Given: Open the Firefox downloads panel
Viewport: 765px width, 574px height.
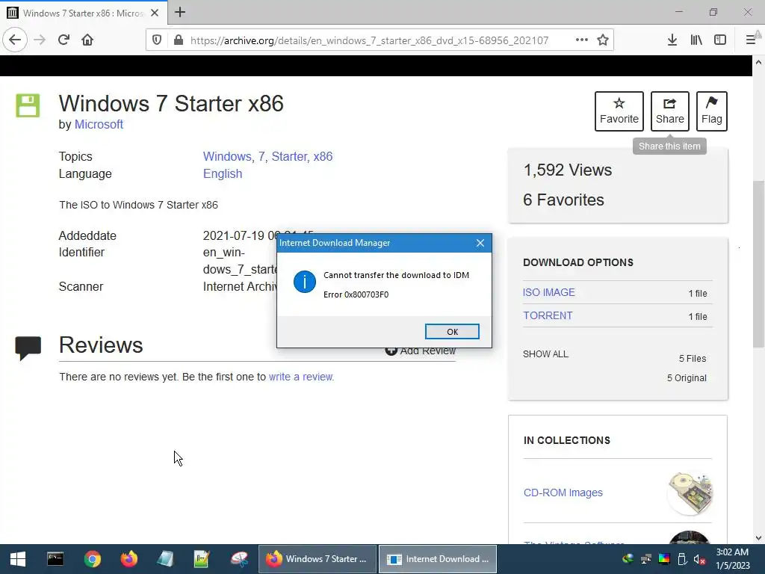Looking at the screenshot, I should (672, 40).
